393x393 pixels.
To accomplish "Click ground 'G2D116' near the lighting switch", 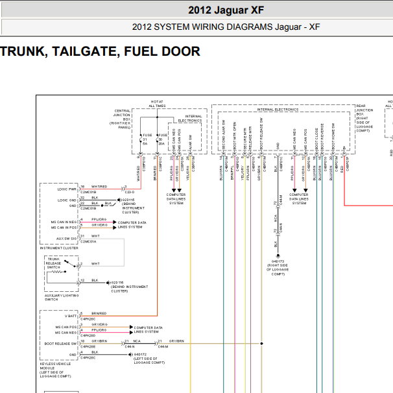I will pos(117,283).
